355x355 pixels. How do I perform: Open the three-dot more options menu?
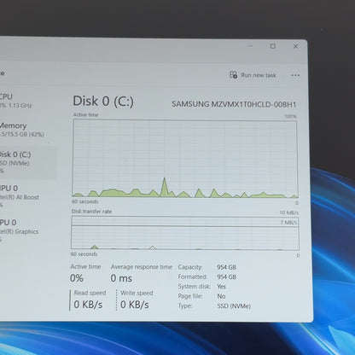(x=295, y=75)
